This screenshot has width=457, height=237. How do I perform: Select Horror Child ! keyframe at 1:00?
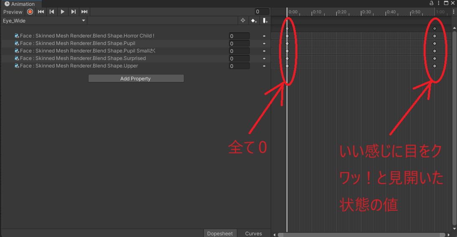[x=434, y=36]
